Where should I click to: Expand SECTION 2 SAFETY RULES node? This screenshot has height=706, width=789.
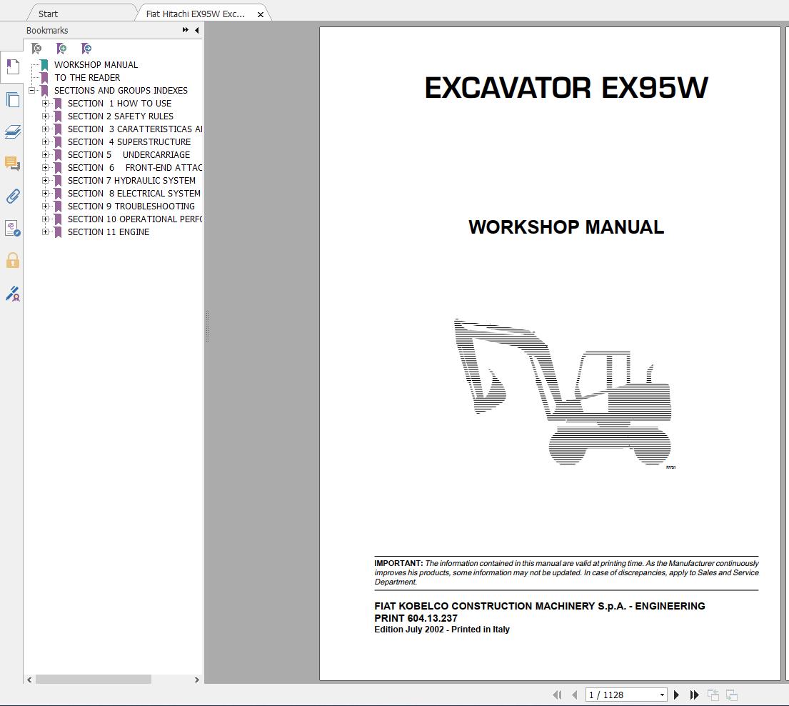(x=45, y=116)
